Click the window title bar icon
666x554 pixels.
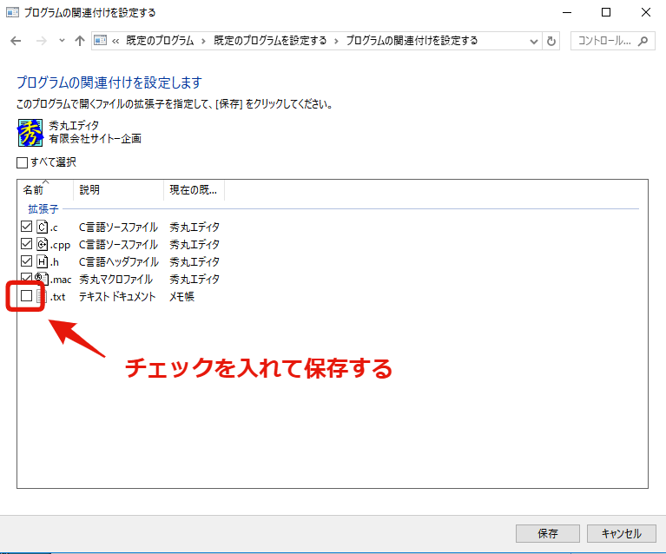[x=12, y=12]
